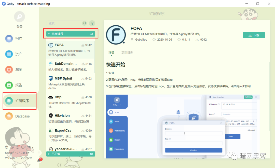Click the large FOFA logo in details
This screenshot has width=275, height=168.
coord(116,35)
